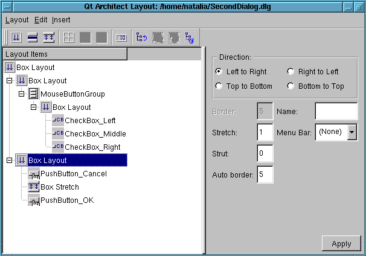
Task: Select the Box Stretch tree item
Action: tap(60, 187)
